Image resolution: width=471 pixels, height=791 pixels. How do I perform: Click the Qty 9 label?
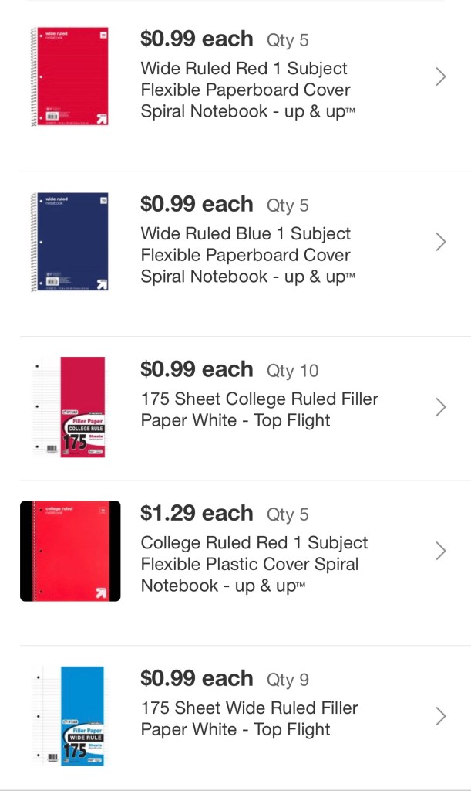coord(288,680)
